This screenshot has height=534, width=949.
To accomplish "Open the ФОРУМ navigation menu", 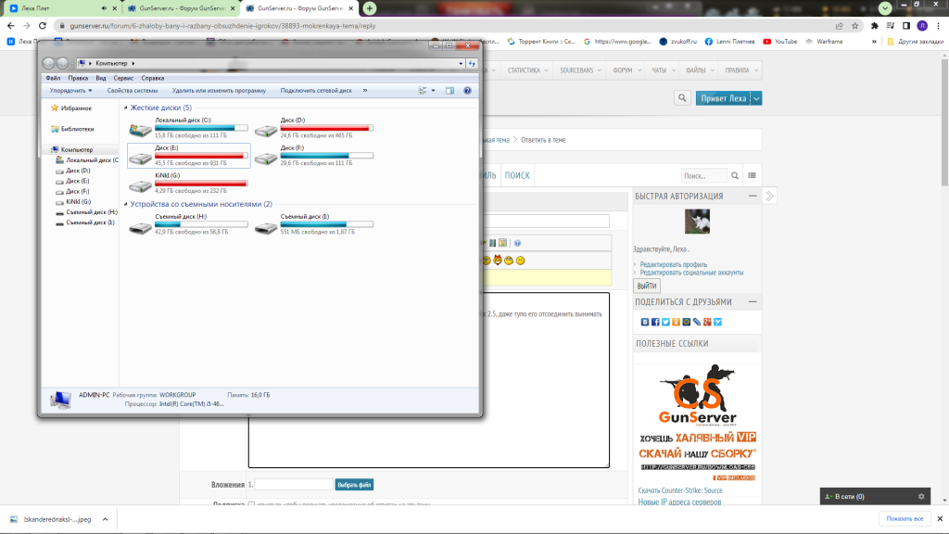I will [x=621, y=70].
